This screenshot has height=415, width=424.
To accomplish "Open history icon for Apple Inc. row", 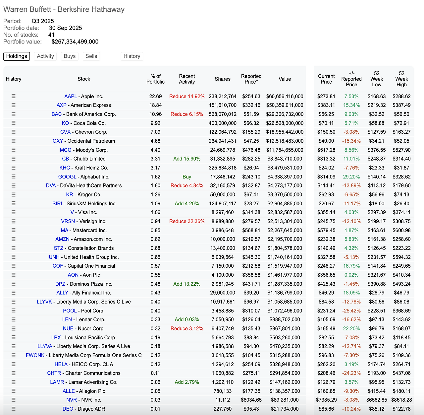I will pos(14,96).
